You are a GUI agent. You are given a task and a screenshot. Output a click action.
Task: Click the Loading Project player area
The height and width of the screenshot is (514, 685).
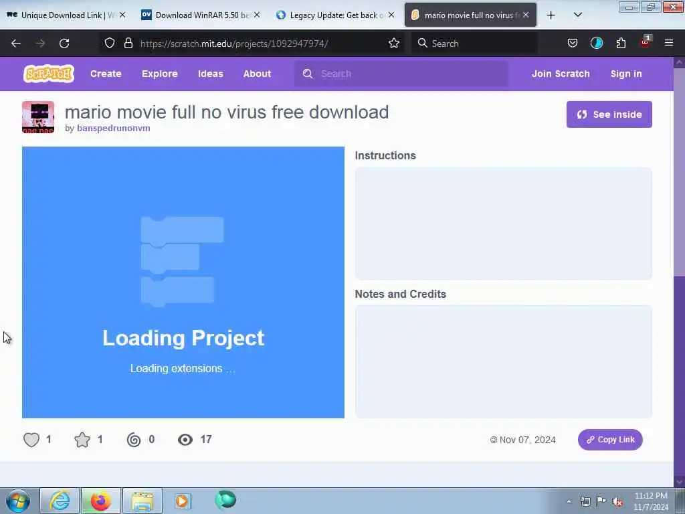click(x=183, y=282)
